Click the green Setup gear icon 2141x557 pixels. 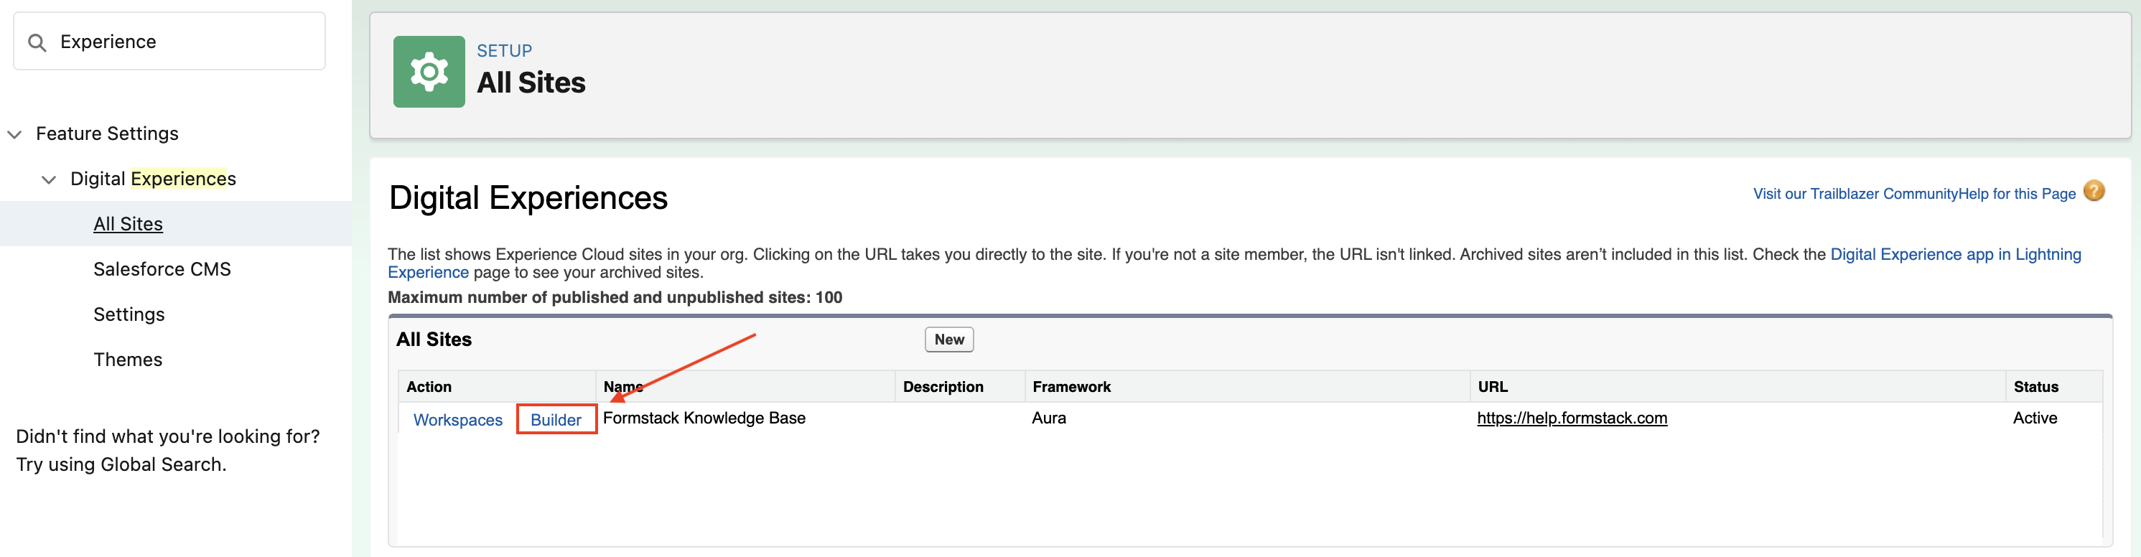click(x=428, y=72)
